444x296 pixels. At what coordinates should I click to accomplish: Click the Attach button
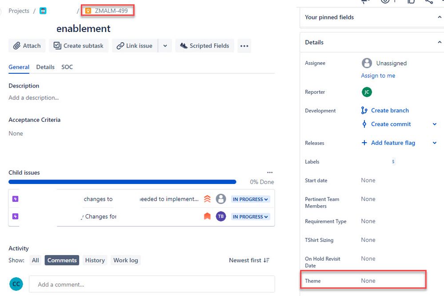27,46
